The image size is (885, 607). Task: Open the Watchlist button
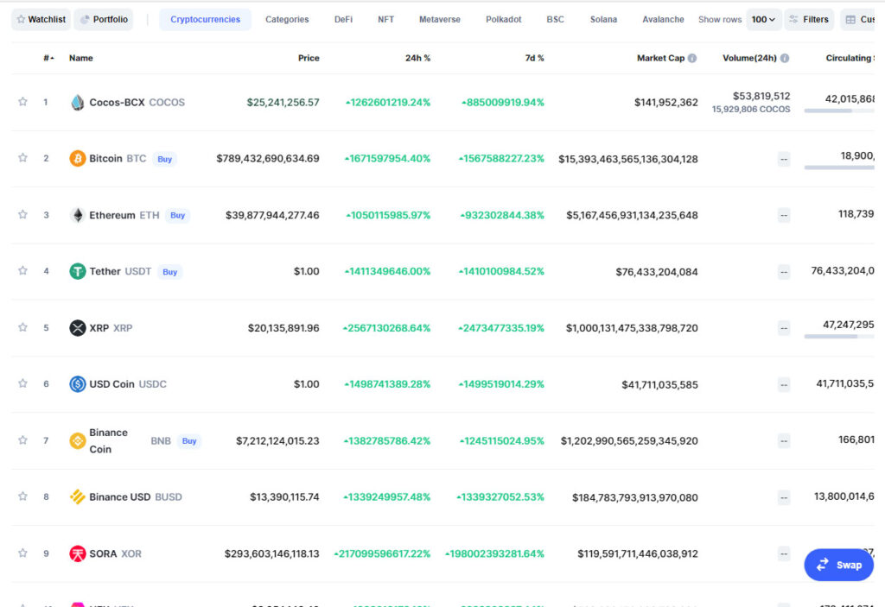click(41, 19)
